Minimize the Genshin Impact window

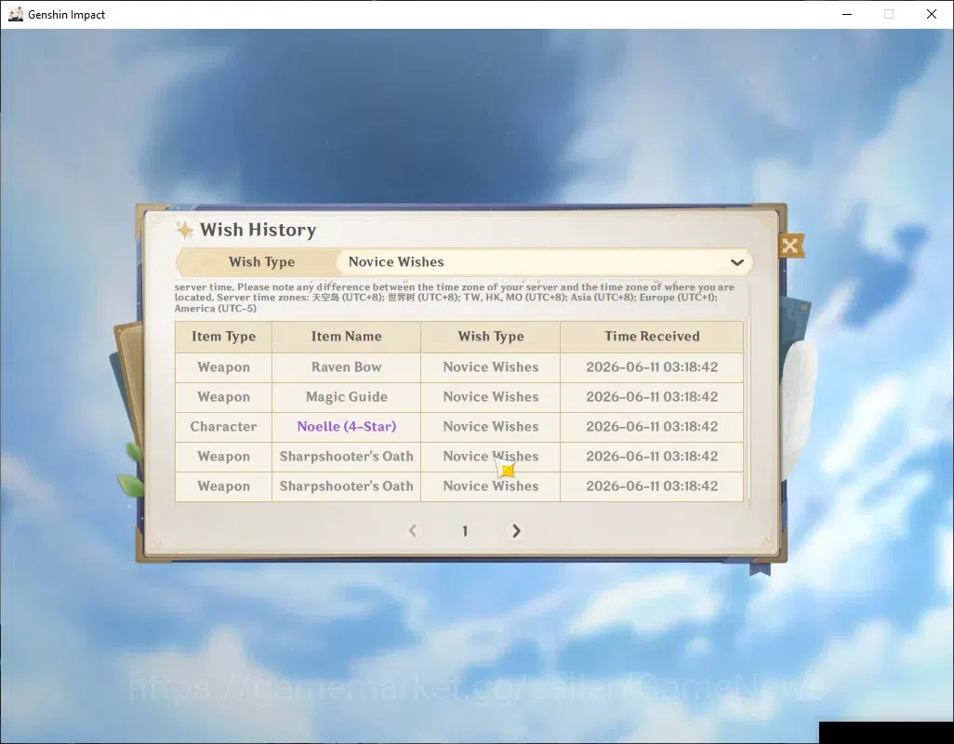pos(846,14)
